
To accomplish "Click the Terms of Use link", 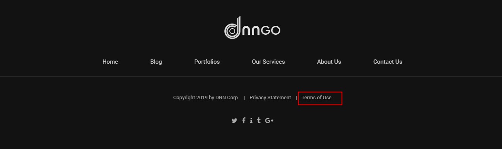I will pyautogui.click(x=317, y=98).
